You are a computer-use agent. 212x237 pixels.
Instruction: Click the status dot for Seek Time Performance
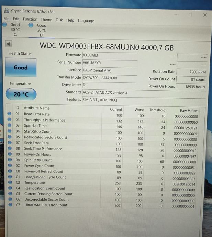coord(10,148)
